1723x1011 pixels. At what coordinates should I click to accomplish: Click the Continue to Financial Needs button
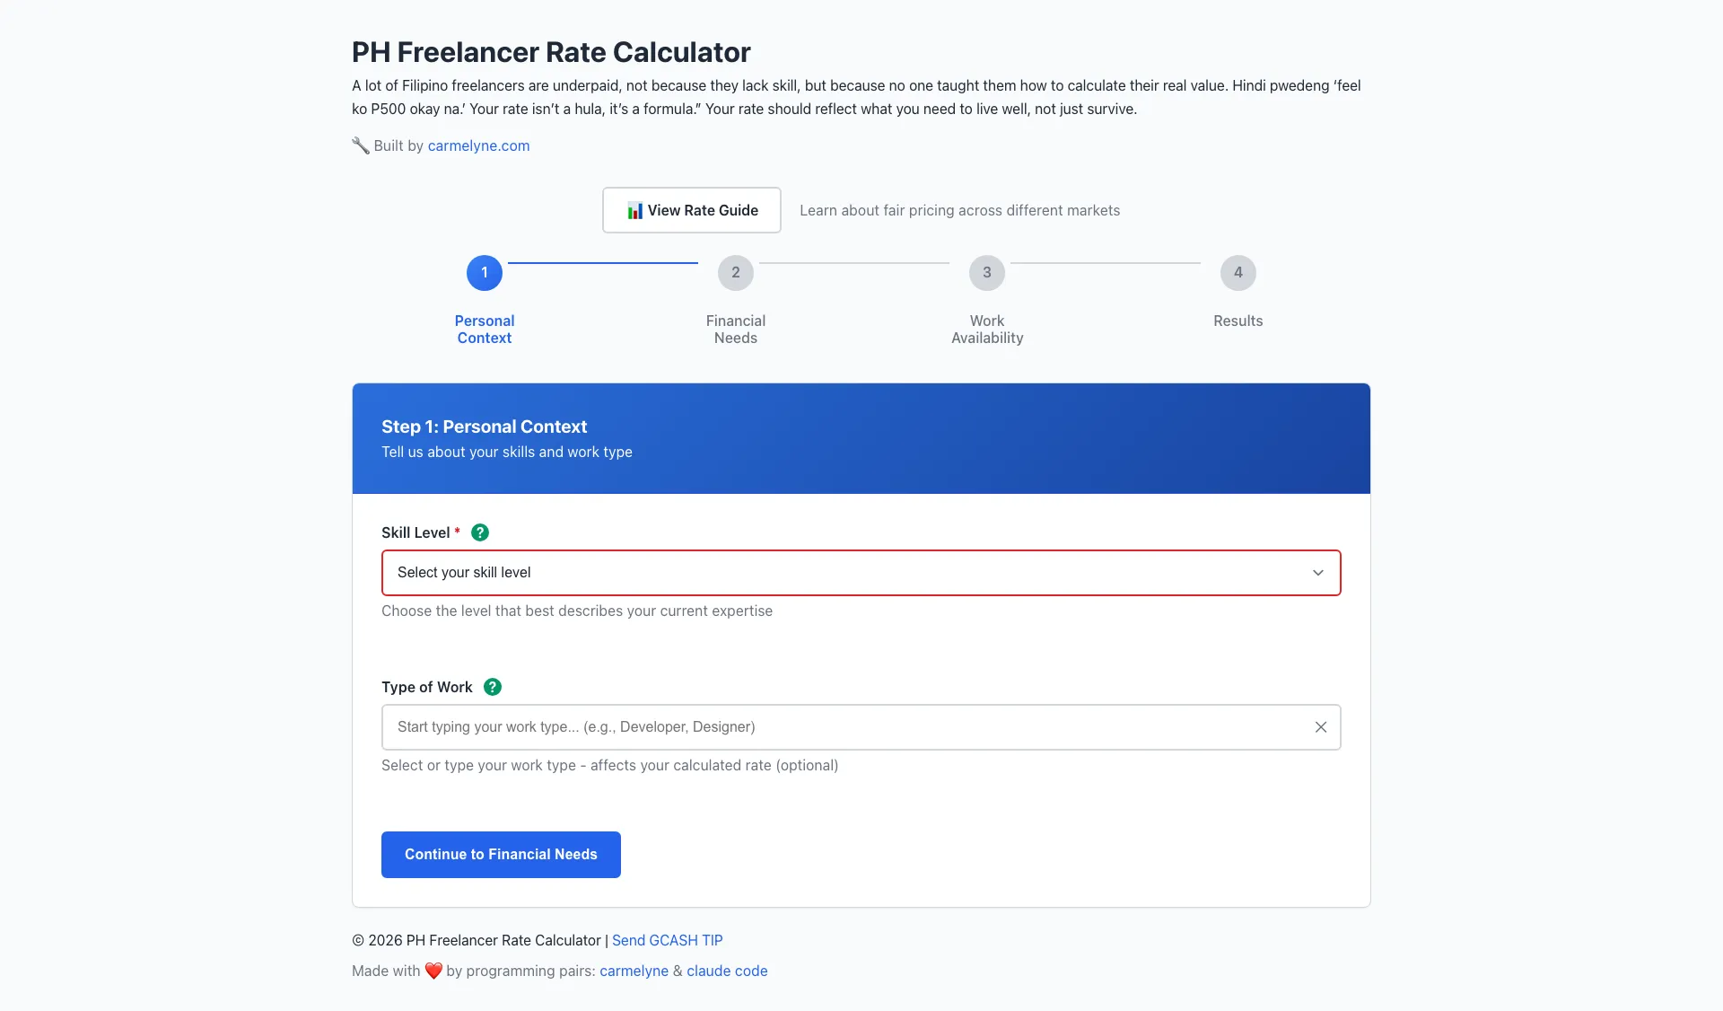click(500, 854)
